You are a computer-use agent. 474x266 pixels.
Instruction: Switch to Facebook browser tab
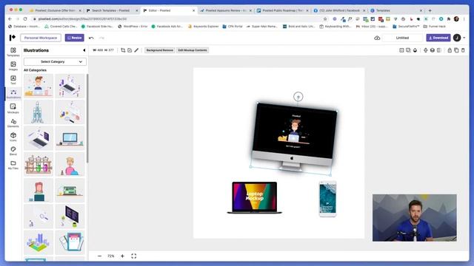point(339,10)
